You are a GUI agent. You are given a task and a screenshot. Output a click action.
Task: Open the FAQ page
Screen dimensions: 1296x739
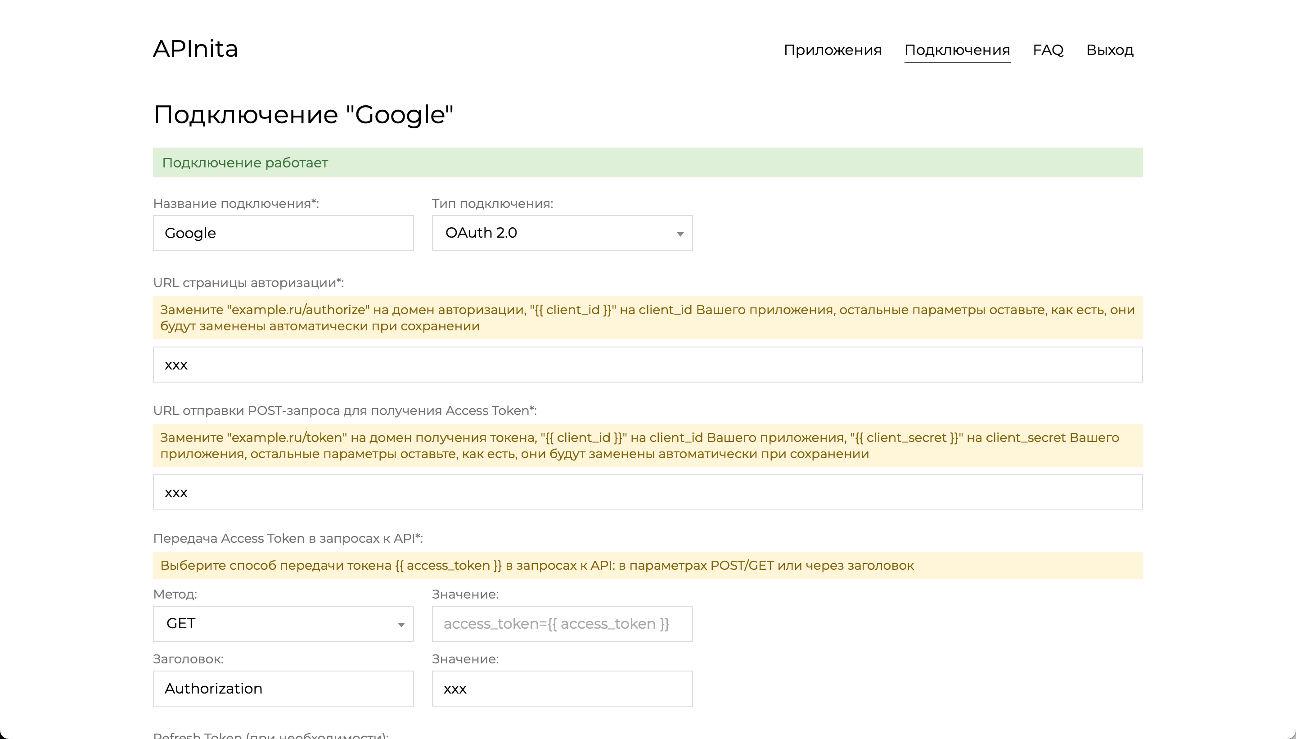[x=1048, y=50]
